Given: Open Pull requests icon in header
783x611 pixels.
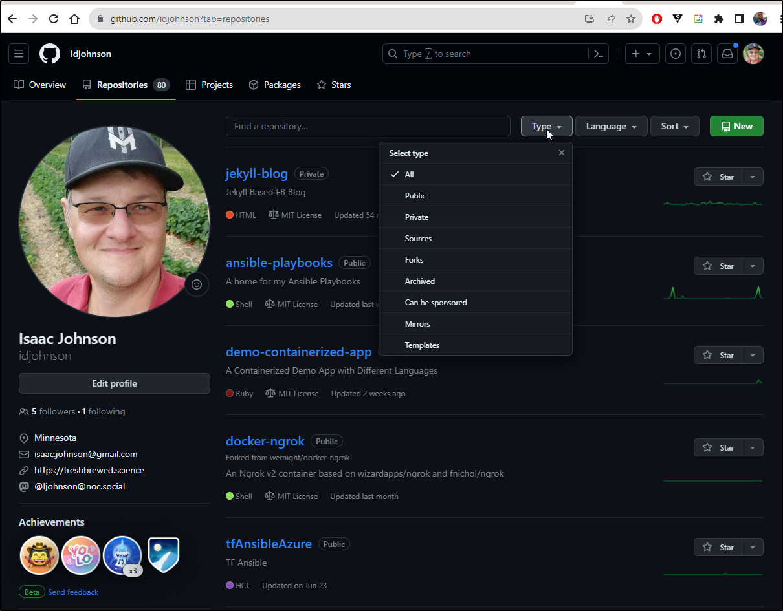Looking at the screenshot, I should point(701,54).
